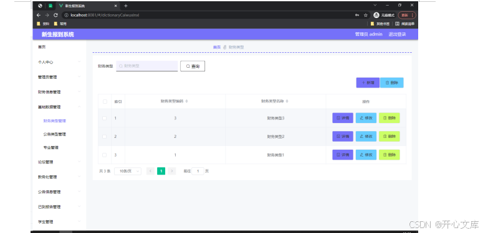Expand the 个人中心 sidebar menu

[59, 62]
